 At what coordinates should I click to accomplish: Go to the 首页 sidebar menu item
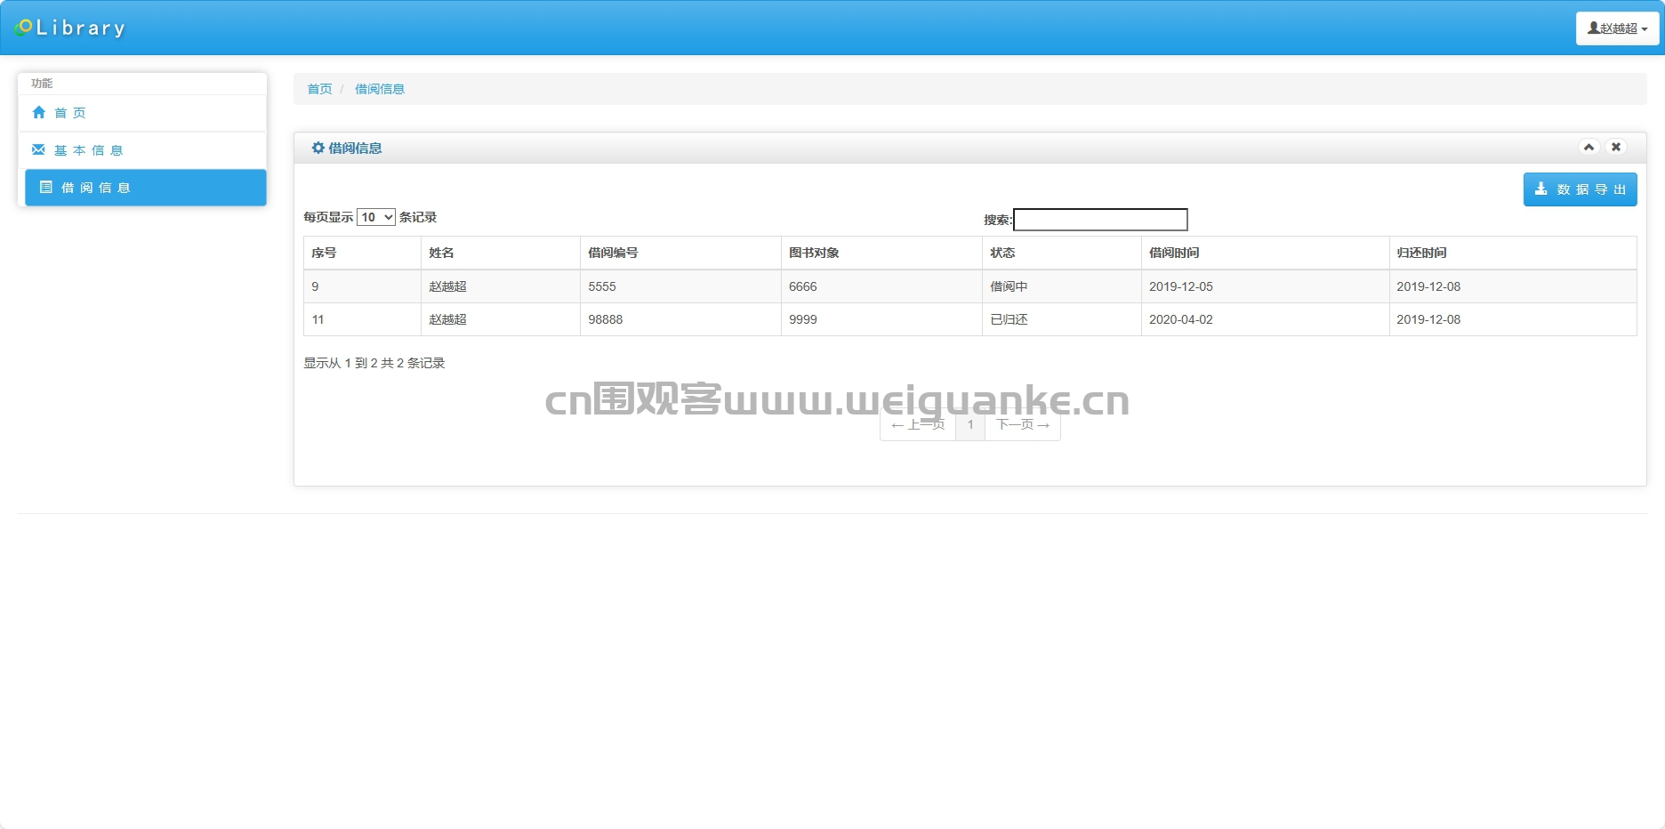[142, 113]
